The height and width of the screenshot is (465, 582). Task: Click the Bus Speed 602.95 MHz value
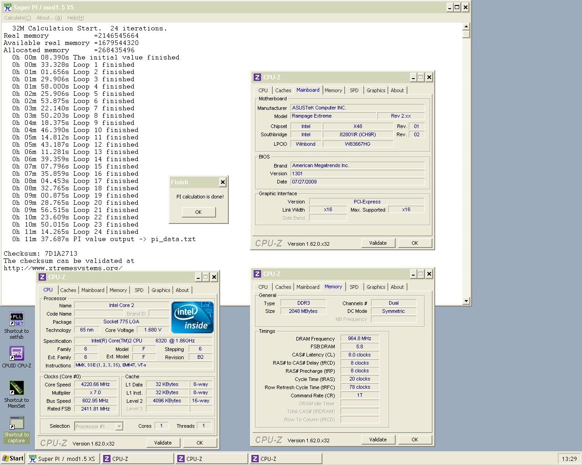point(95,401)
